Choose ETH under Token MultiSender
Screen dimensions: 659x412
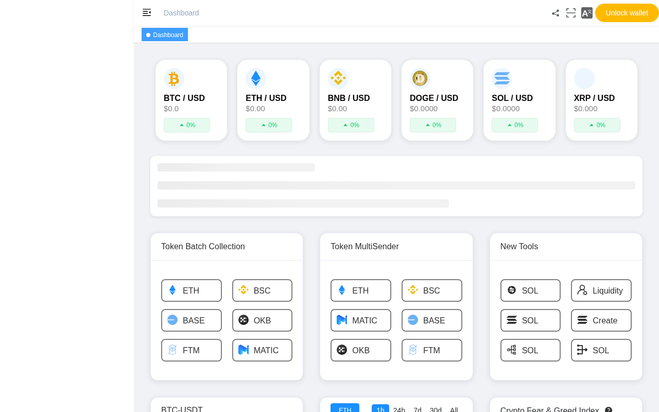click(x=361, y=290)
